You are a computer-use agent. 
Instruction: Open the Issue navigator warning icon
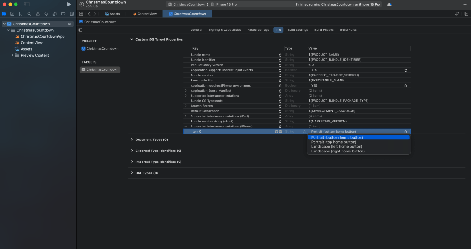pyautogui.click(x=38, y=14)
